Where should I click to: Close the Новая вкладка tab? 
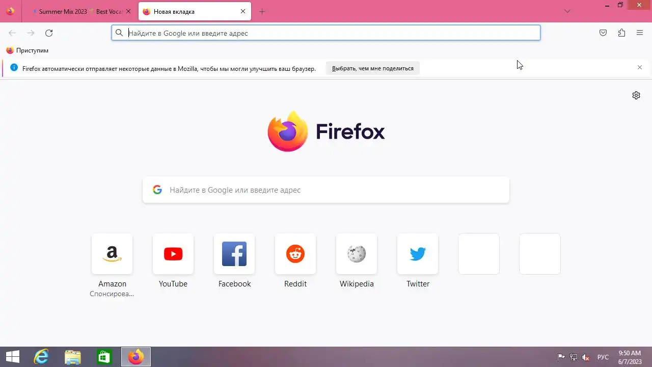point(243,11)
